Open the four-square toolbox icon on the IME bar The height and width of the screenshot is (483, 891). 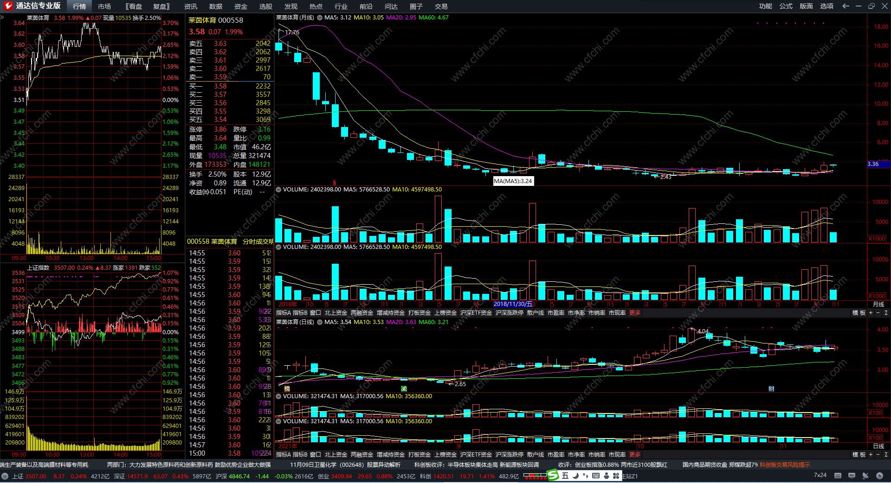[x=616, y=476]
